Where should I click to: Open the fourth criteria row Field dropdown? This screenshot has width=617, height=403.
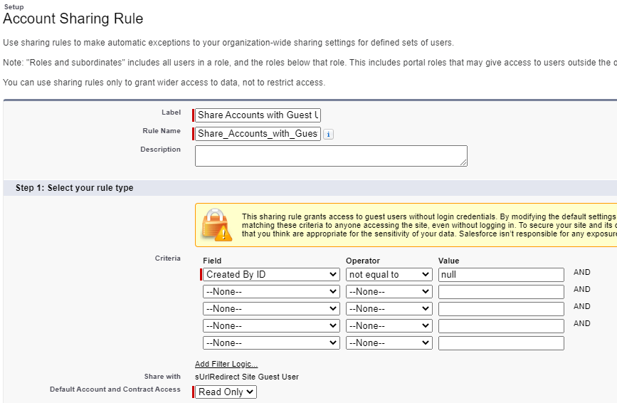click(271, 325)
